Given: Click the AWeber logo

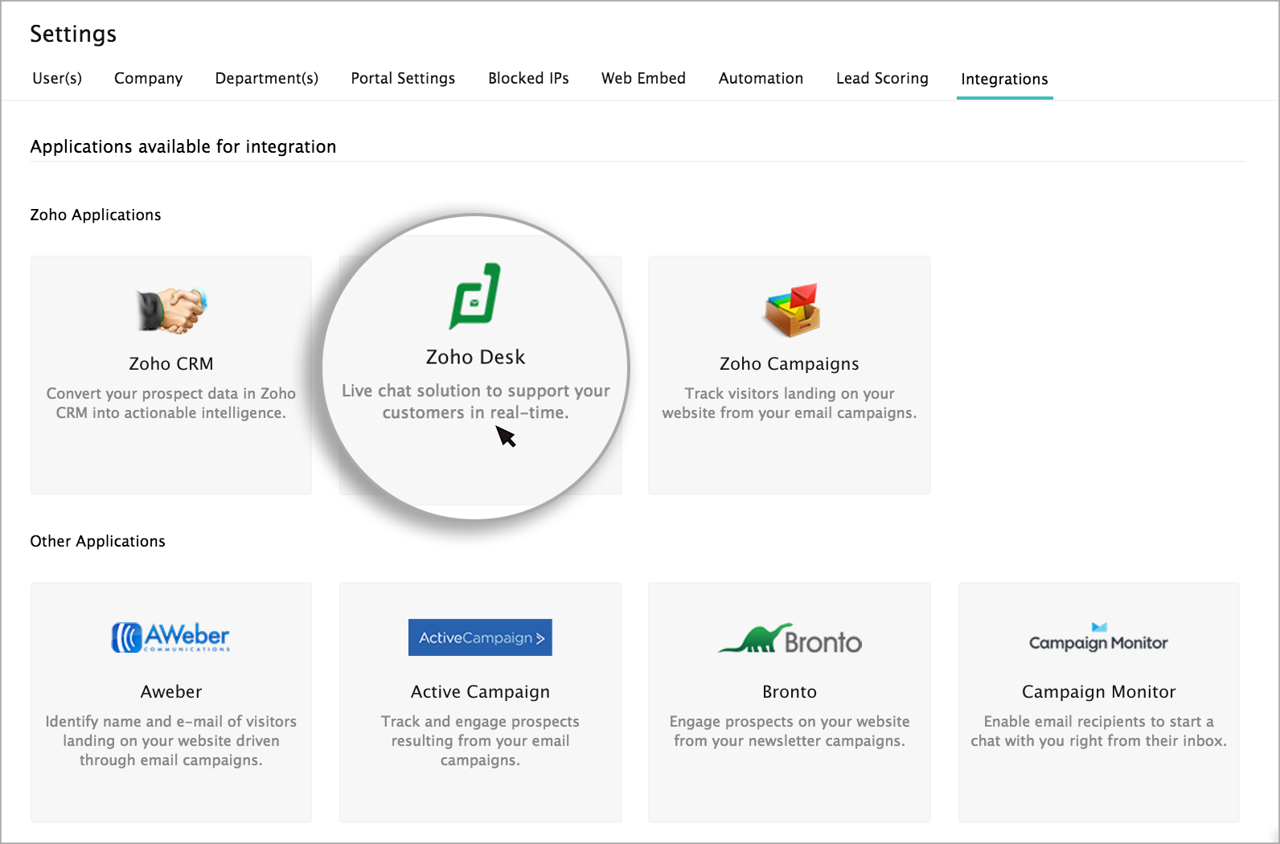Looking at the screenshot, I should (x=170, y=637).
